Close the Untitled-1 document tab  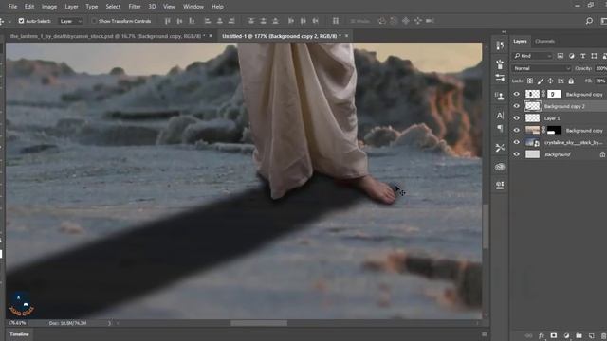[x=346, y=36]
